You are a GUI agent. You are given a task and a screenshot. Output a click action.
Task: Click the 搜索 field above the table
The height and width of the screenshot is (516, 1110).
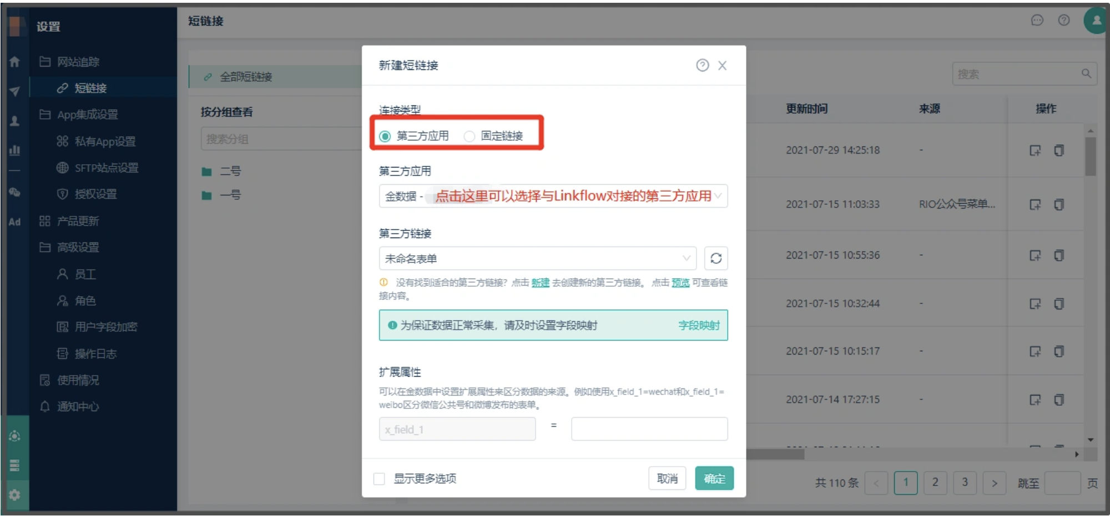click(x=1025, y=74)
